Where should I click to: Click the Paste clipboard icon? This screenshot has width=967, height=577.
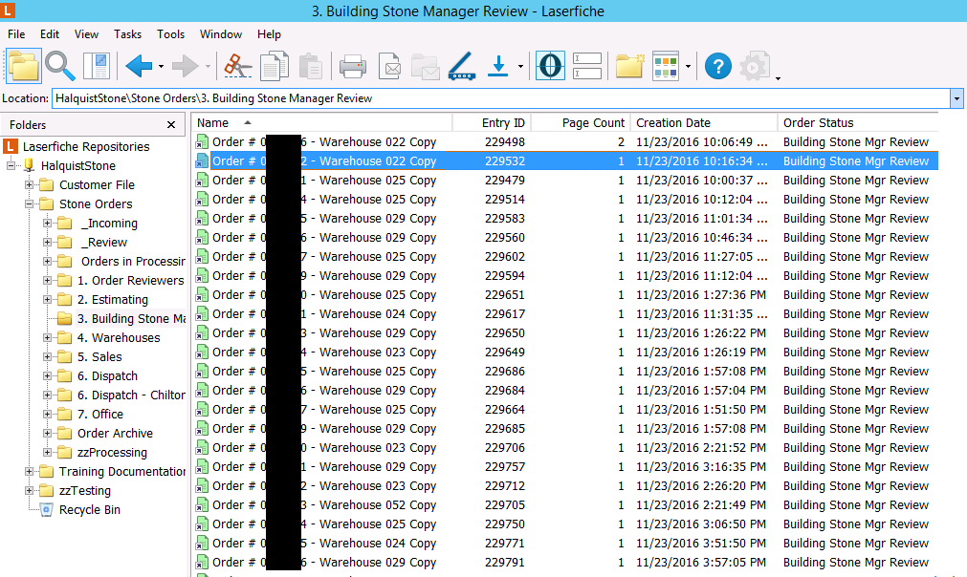(310, 66)
